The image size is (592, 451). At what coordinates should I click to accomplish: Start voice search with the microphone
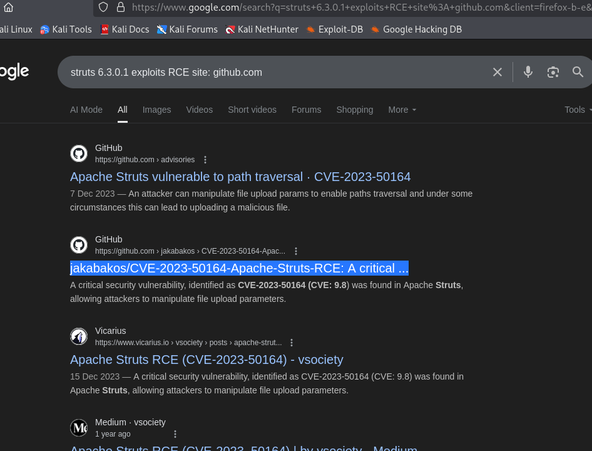528,72
